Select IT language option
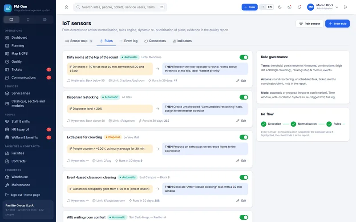 tap(263, 7)
